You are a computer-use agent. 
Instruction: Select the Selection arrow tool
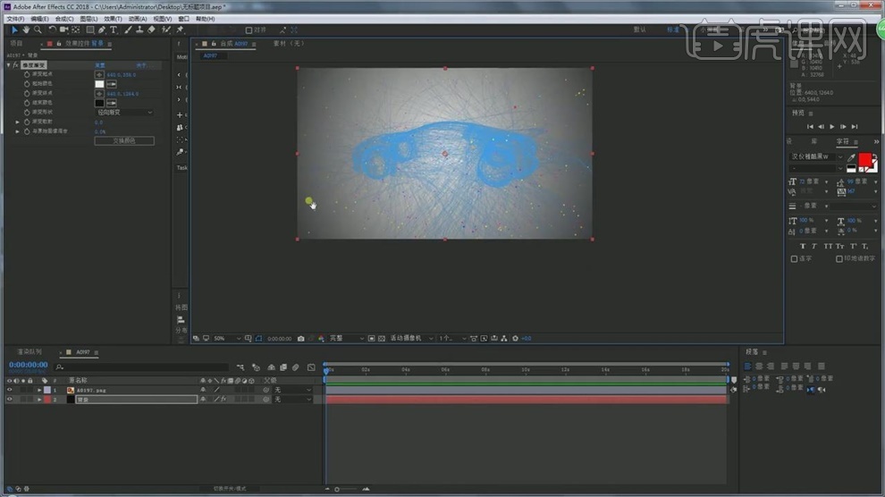(x=14, y=29)
